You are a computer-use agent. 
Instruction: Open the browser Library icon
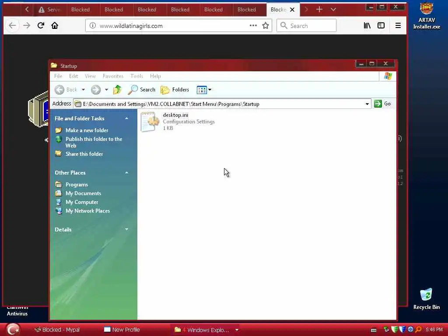point(367,26)
